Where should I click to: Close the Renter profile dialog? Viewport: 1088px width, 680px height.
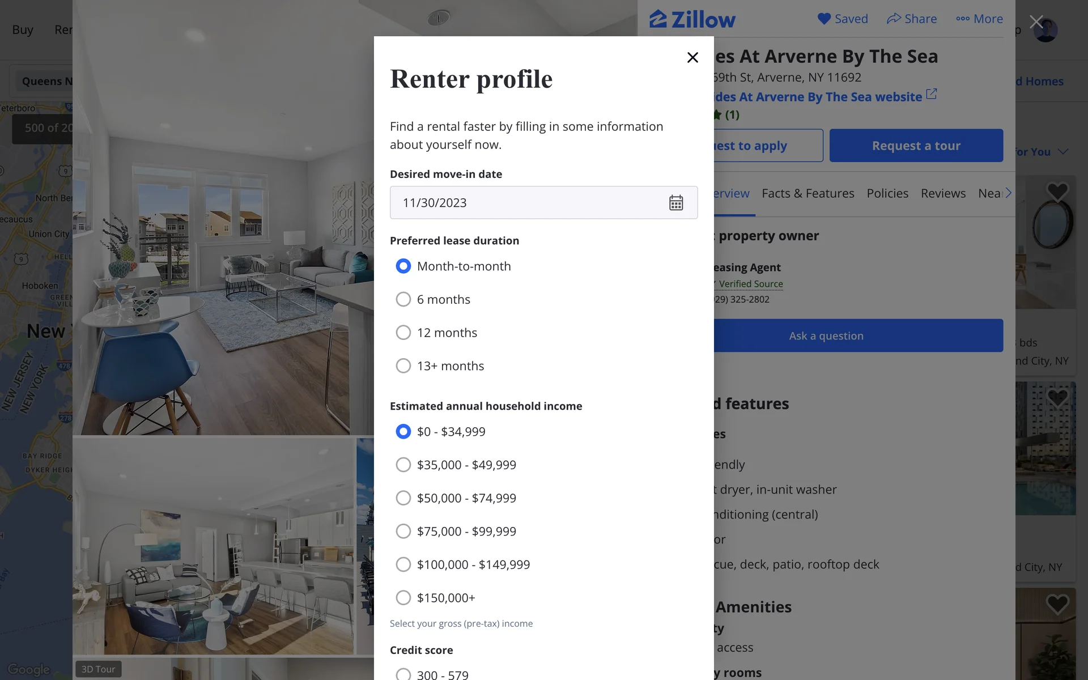click(x=692, y=57)
